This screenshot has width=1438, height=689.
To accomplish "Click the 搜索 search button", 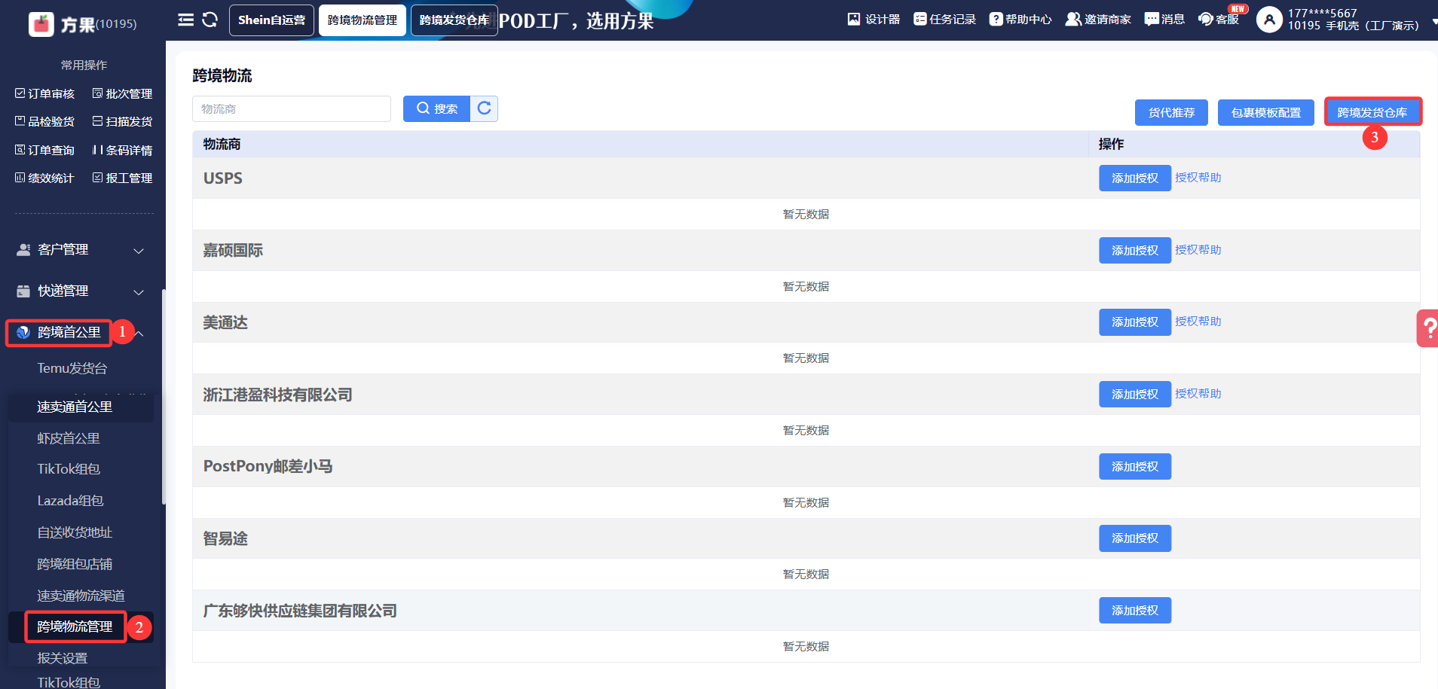I will [x=436, y=108].
